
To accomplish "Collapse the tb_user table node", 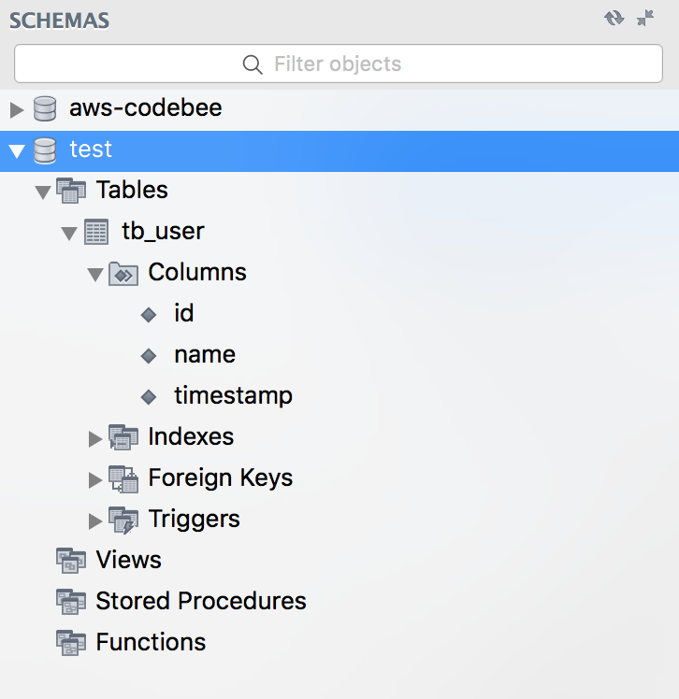I will pos(69,233).
